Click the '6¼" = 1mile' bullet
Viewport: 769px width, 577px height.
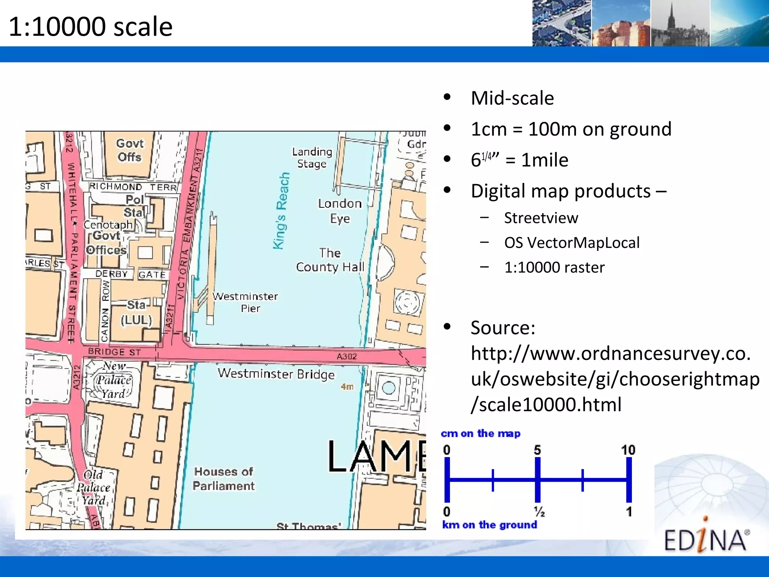click(520, 160)
